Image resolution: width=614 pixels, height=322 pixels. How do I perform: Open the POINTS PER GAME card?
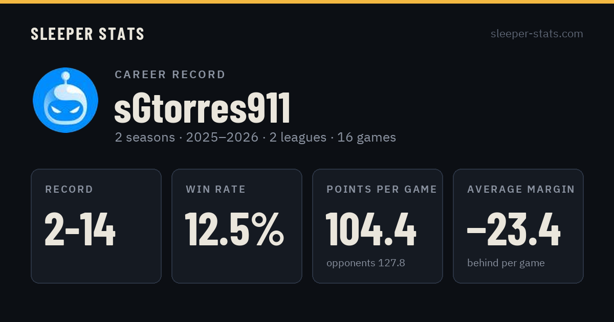point(378,226)
